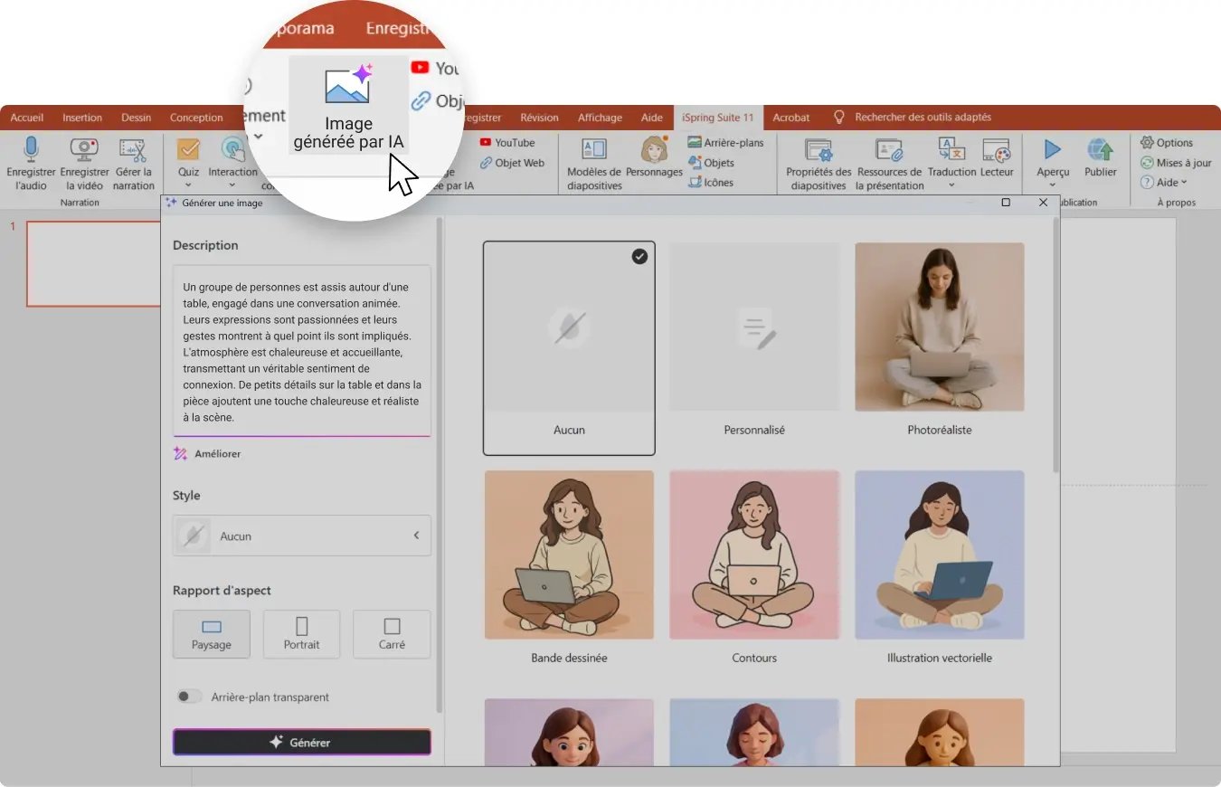Open iSpring Options
Viewport: 1221px width, 787px height.
pyautogui.click(x=1167, y=143)
